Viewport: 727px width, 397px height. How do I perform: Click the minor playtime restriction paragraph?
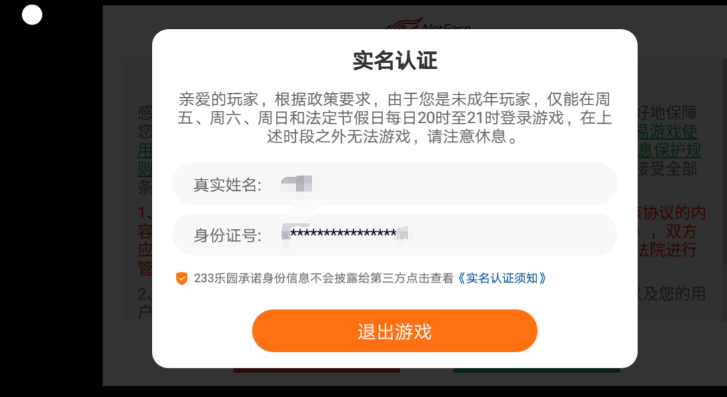click(394, 118)
